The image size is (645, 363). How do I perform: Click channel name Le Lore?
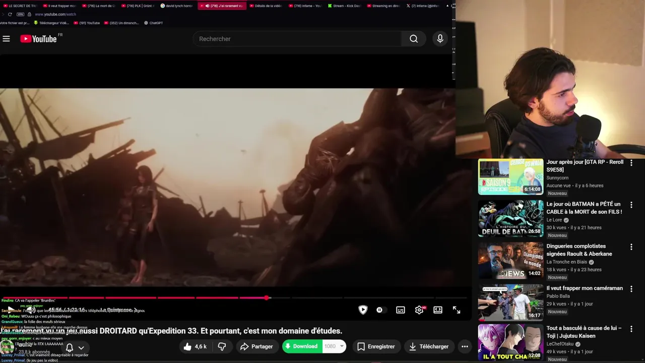pos(554,220)
